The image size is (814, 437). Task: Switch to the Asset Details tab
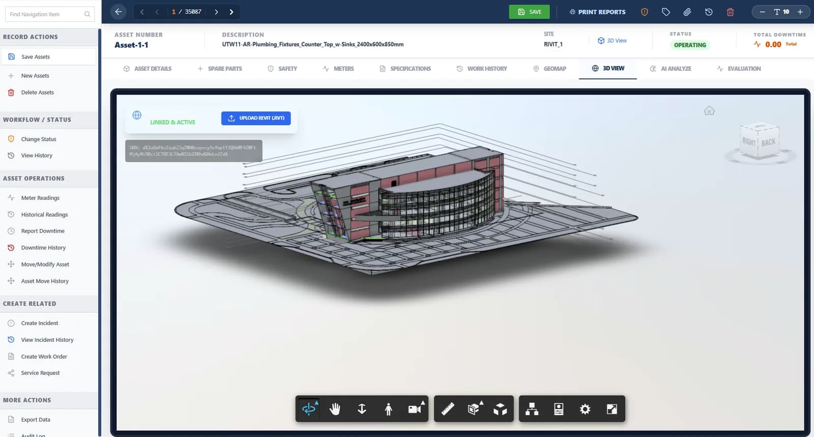pos(148,69)
